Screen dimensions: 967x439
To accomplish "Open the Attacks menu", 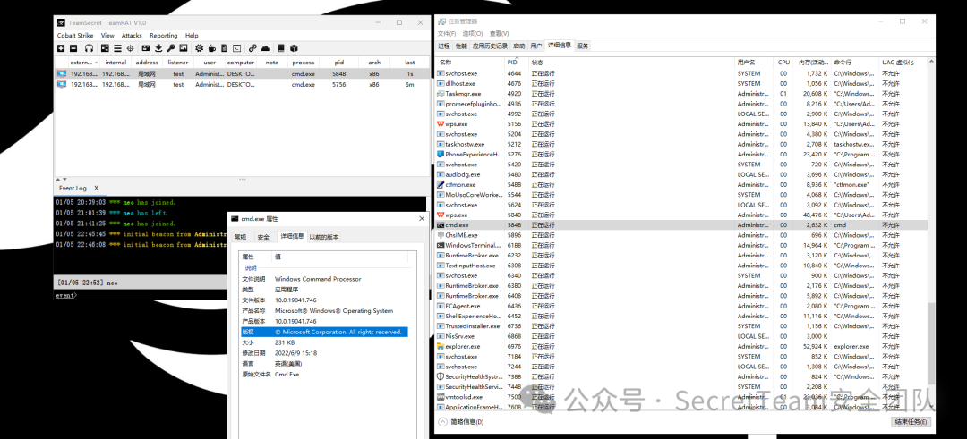I will coord(132,36).
